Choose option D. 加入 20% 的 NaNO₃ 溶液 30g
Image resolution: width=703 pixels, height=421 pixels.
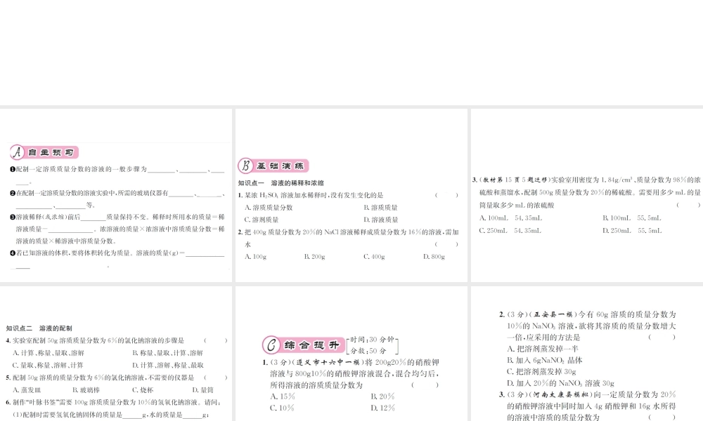[560, 383]
